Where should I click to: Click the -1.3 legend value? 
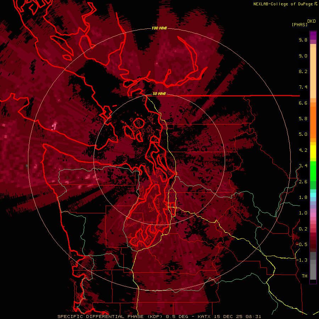click(x=302, y=260)
